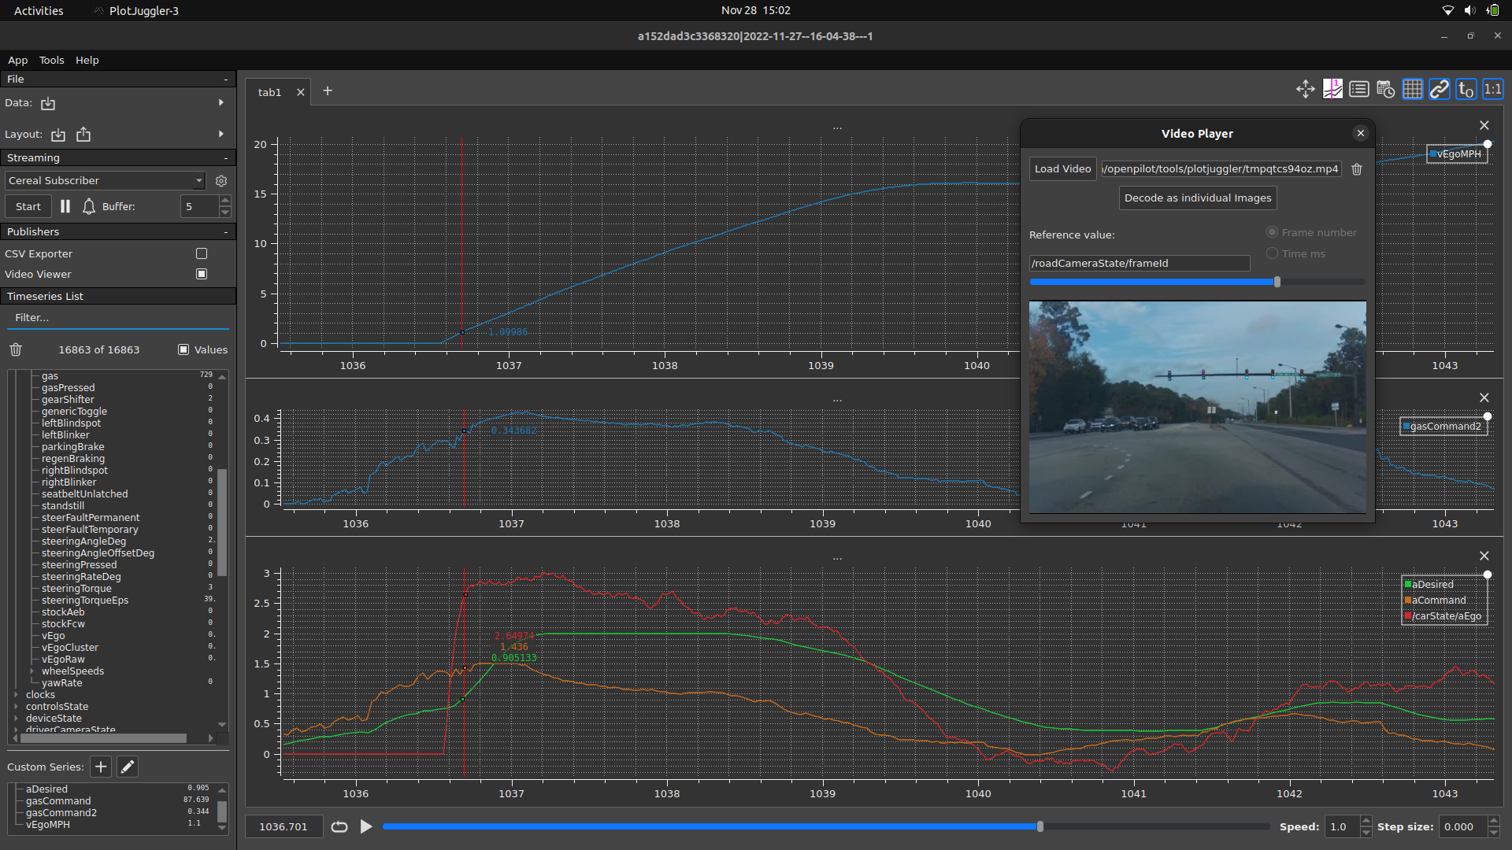
Task: Click the link x-axes icon
Action: click(x=1439, y=89)
